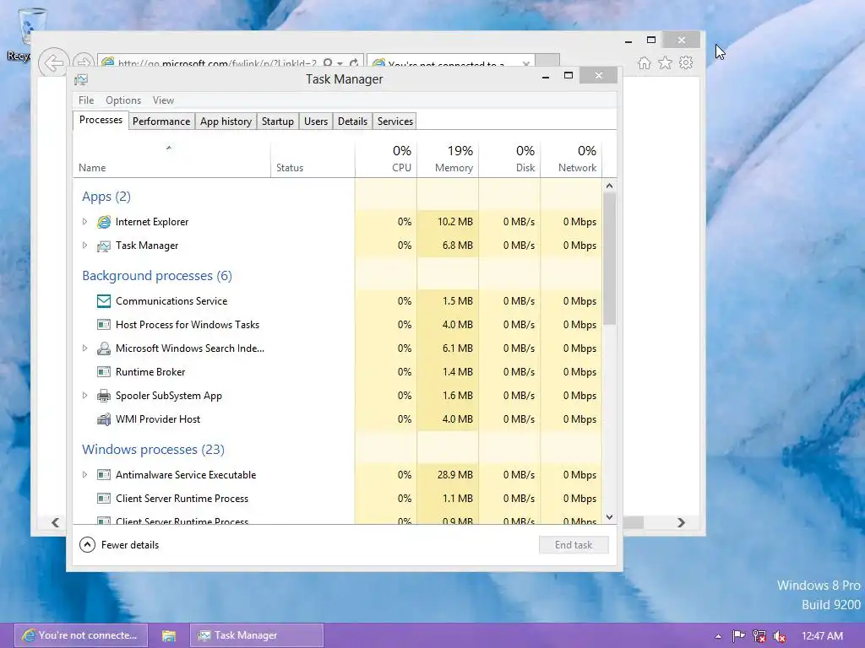Click Internet Explorer horizontal scroll left arrow

click(x=55, y=522)
